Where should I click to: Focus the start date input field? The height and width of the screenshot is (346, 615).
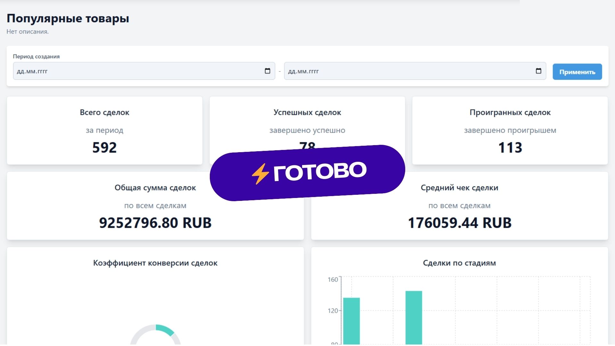138,71
